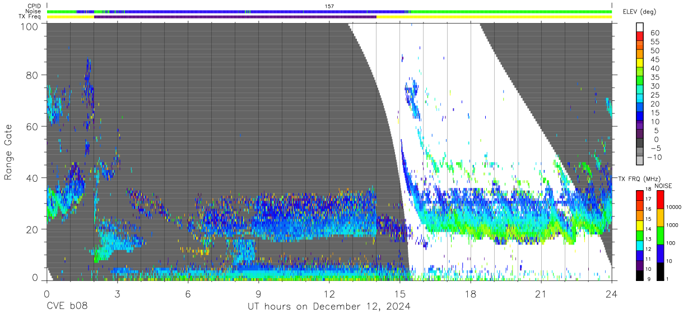
Task: Click the "TX Freq" row label
Action: tap(30, 16)
